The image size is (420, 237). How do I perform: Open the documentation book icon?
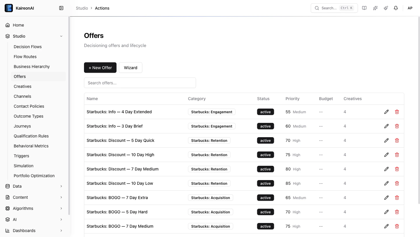point(364,8)
